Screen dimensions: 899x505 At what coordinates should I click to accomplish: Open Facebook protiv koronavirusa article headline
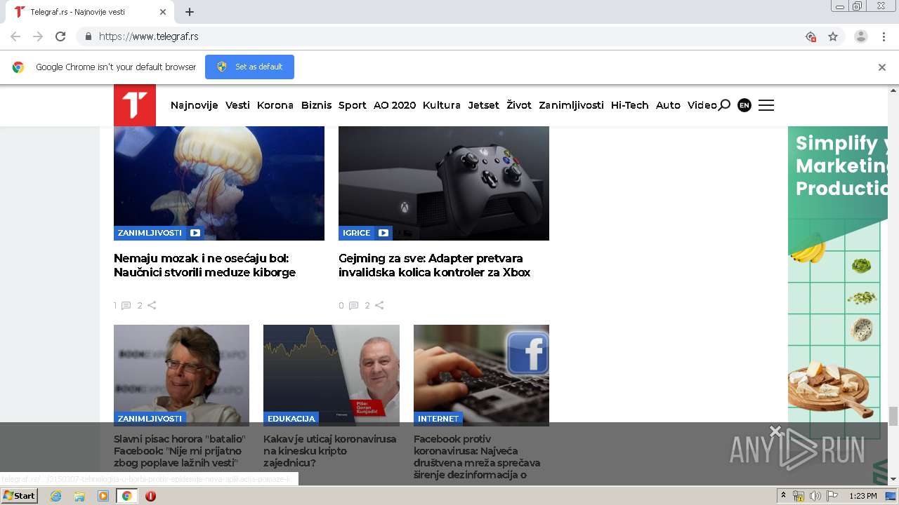tap(478, 457)
